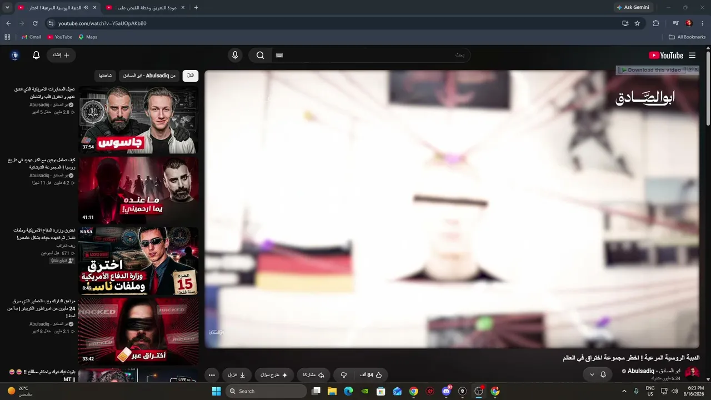Open the YouTube guide hamburger menu

point(692,56)
